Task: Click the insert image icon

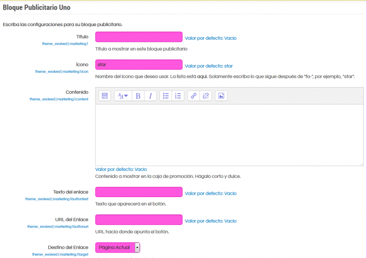Action: coord(221,96)
